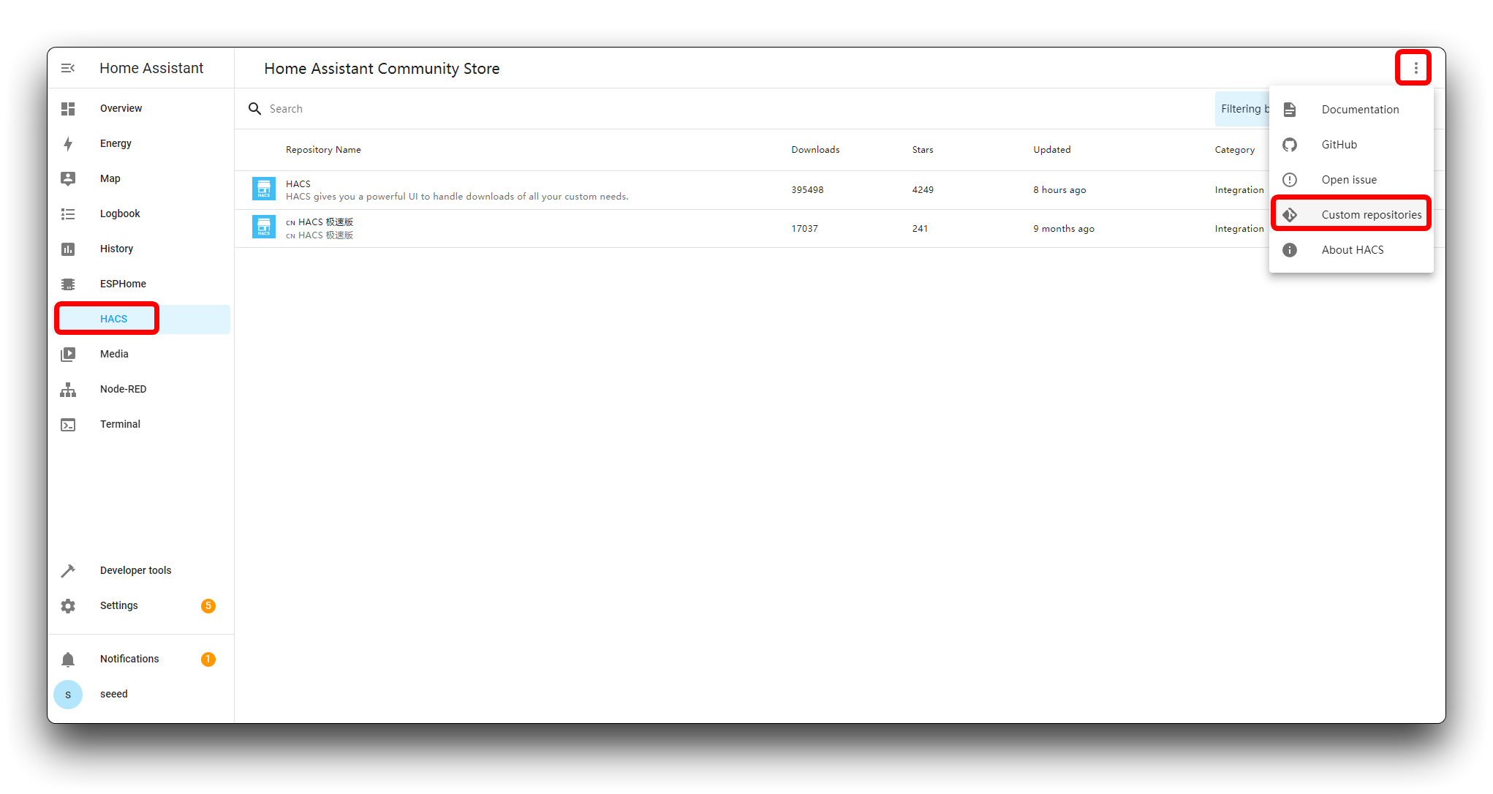This screenshot has width=1493, height=794.
Task: Click the Overview dashboard icon
Action: pyautogui.click(x=68, y=108)
